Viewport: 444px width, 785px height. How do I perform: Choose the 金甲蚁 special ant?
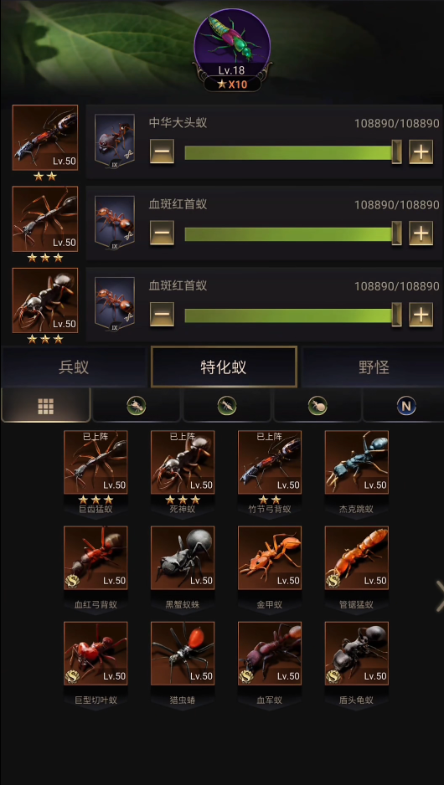tap(270, 557)
